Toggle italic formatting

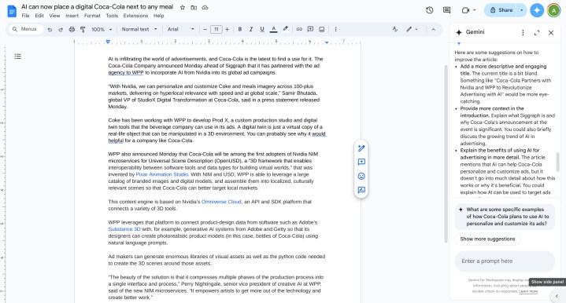click(x=251, y=29)
